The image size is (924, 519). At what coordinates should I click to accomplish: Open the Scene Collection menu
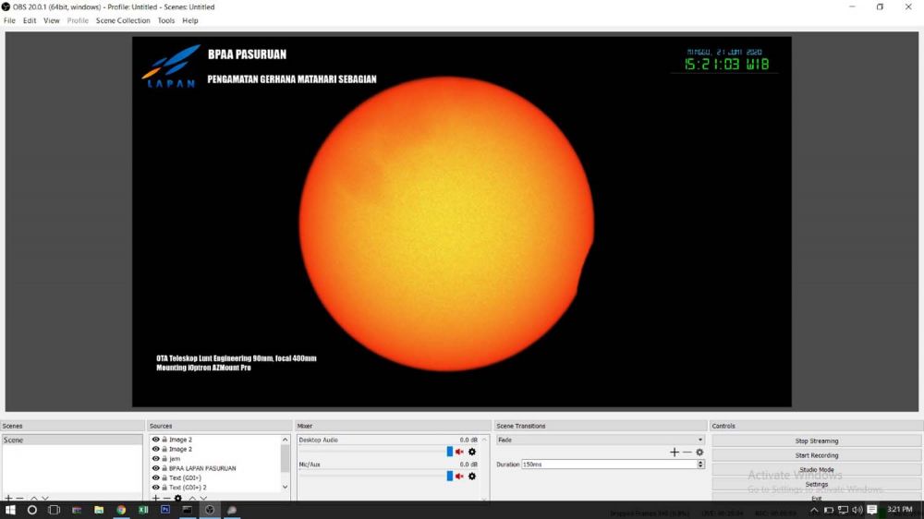click(123, 20)
